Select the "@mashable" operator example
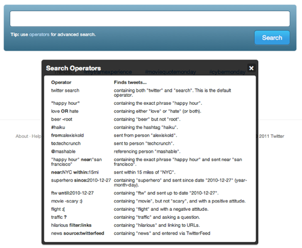The height and width of the screenshot is (248, 302). [x=63, y=152]
